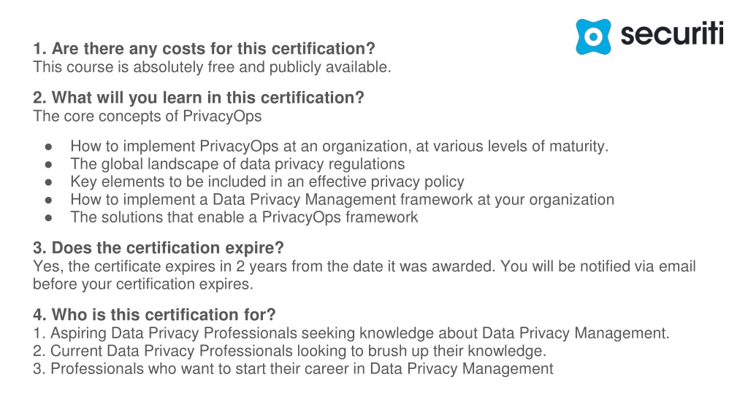Click 'The core concepts of PrivacyOps' line

tap(148, 116)
